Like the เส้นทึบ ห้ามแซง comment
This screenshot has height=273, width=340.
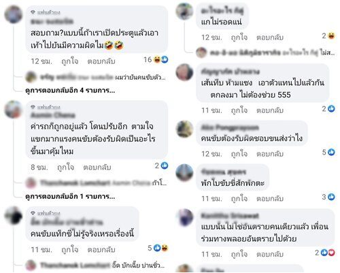tap(239, 110)
